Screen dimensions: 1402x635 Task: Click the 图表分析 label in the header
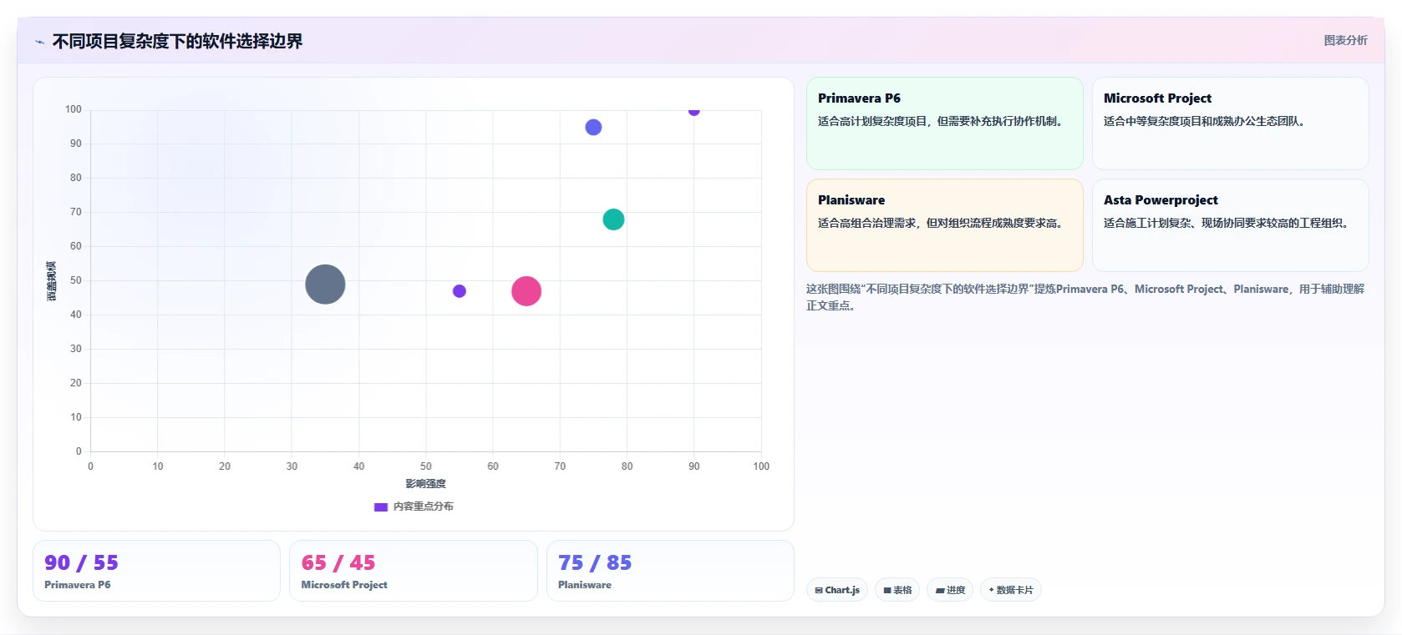(x=1345, y=40)
